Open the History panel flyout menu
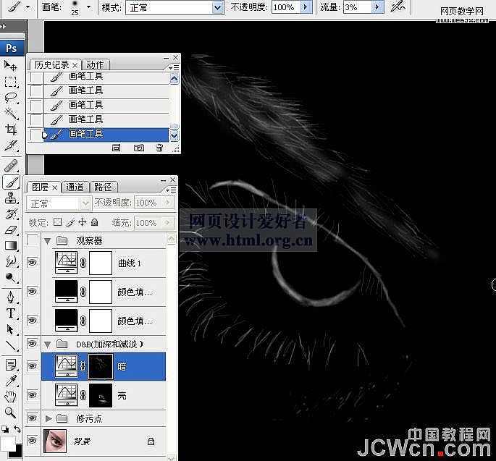496x461 pixels. (174, 67)
